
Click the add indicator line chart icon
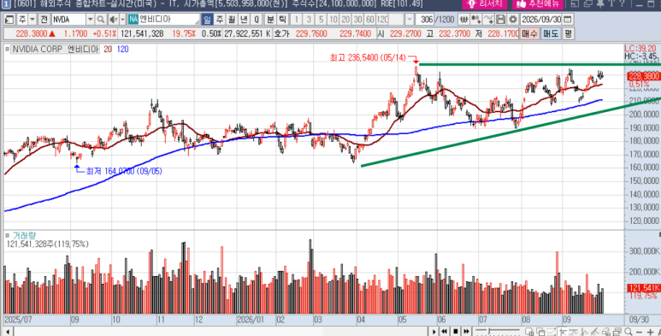[x=488, y=20]
